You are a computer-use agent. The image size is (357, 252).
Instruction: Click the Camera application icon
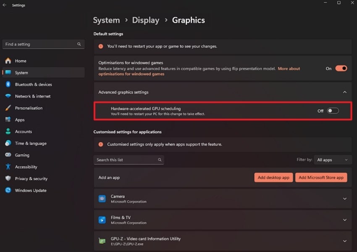[102, 198]
